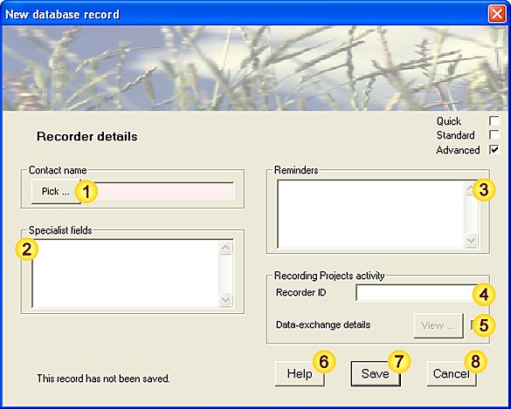Click Specialist fields scroll down arrow
The height and width of the screenshot is (409, 511).
[225, 299]
